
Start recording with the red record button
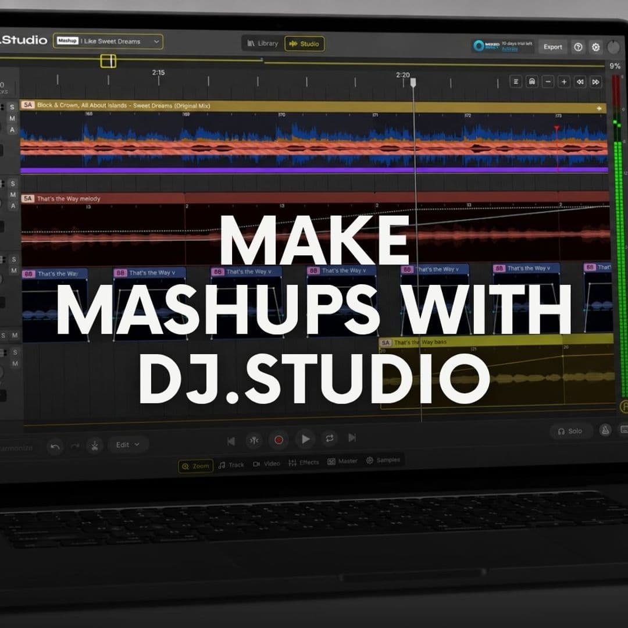pos(279,440)
